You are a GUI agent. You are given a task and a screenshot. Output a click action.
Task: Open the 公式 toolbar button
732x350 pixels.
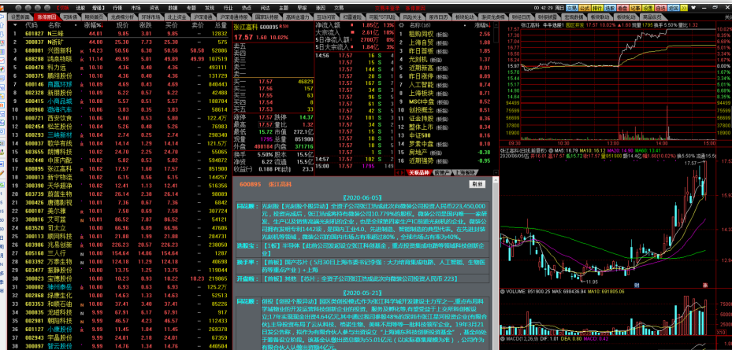click(585, 8)
